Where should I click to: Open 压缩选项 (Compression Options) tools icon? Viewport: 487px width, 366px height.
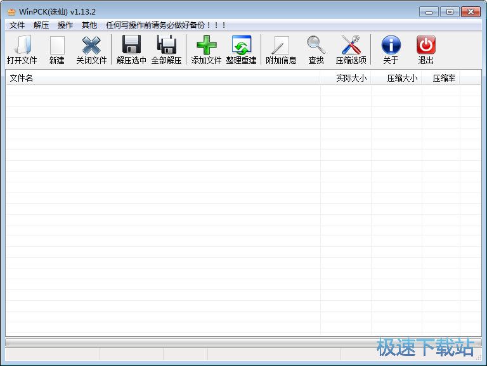(351, 46)
